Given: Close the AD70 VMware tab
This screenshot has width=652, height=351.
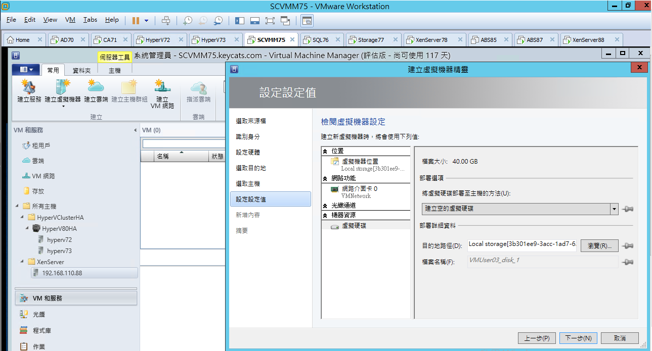Looking at the screenshot, I should pyautogui.click(x=82, y=39).
